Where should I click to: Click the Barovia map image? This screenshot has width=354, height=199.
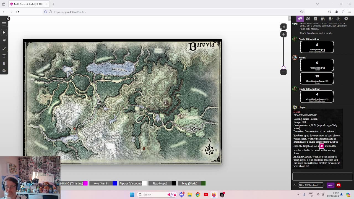point(123,102)
